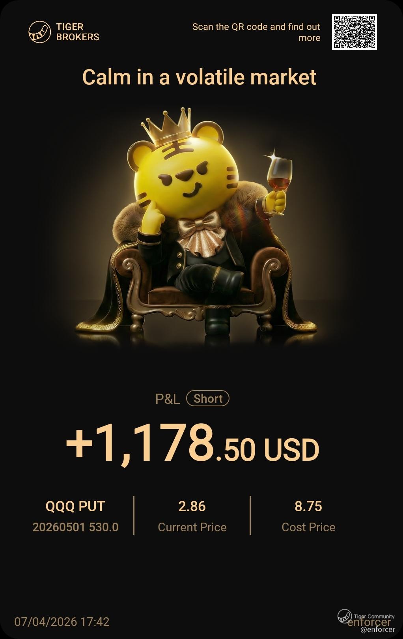Click the Tiger Brokers logo icon
403x639 pixels.
click(40, 32)
